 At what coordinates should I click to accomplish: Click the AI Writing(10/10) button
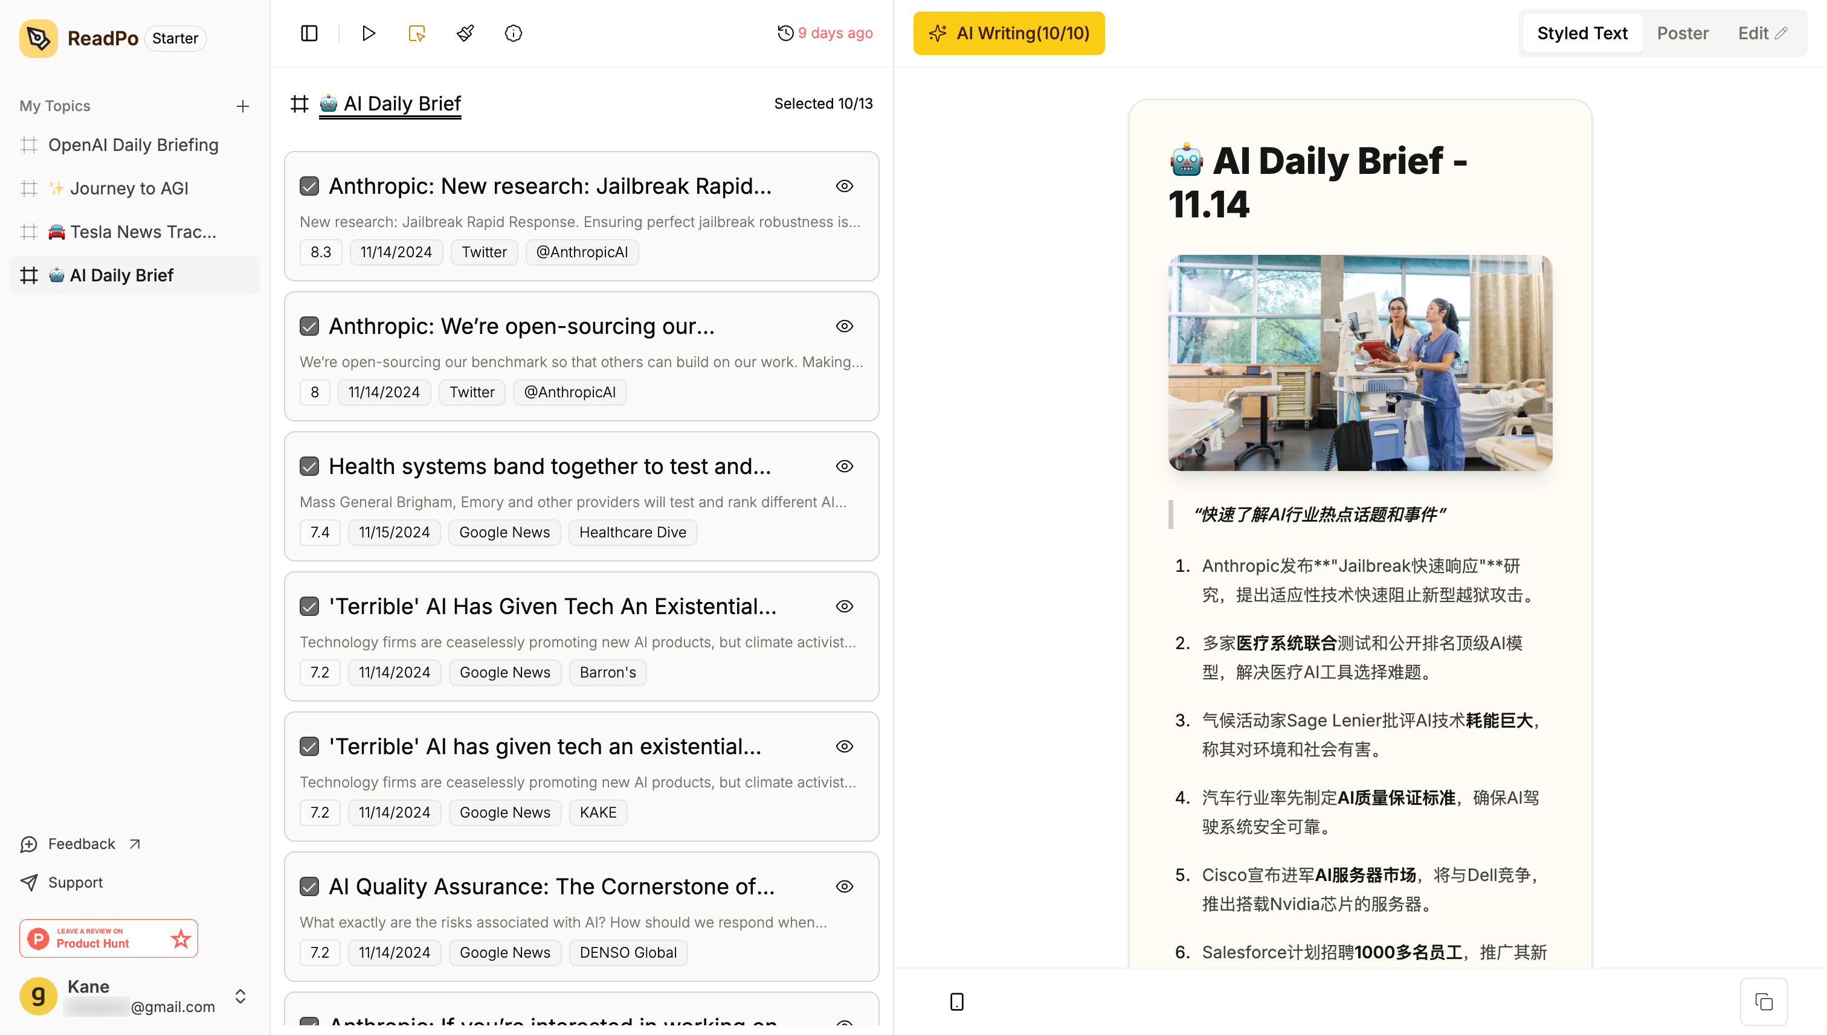click(x=1008, y=33)
